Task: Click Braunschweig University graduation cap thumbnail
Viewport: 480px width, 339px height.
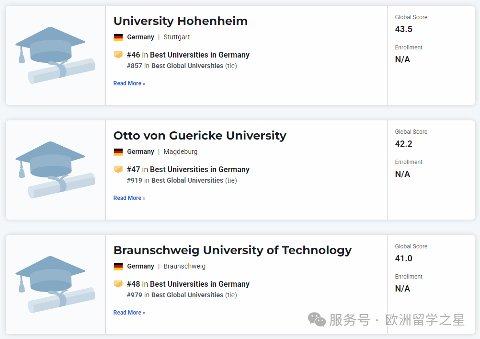Action: 55,284
